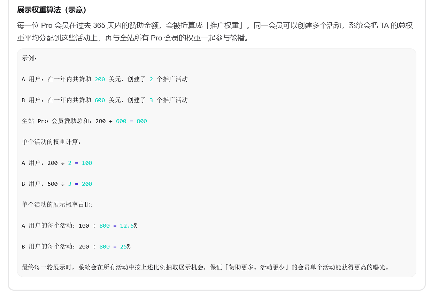Click highlighted 2 in A 用户 activity count

151,79
